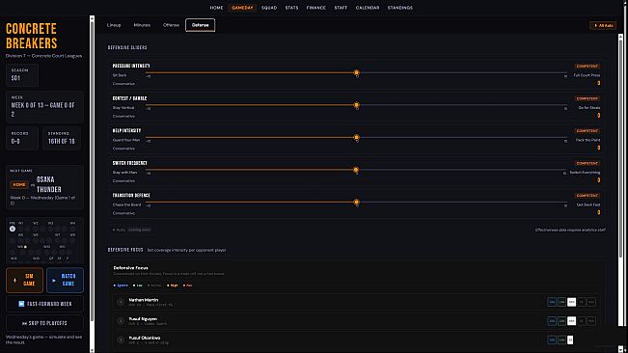This screenshot has width=628, height=353.
Task: Open the Offense tab
Action: pos(171,25)
